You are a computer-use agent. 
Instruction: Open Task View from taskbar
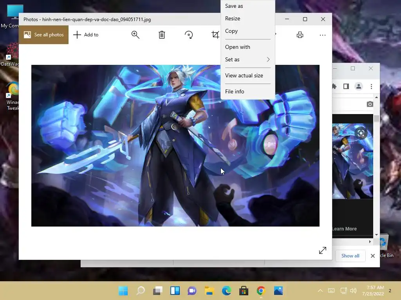158,291
